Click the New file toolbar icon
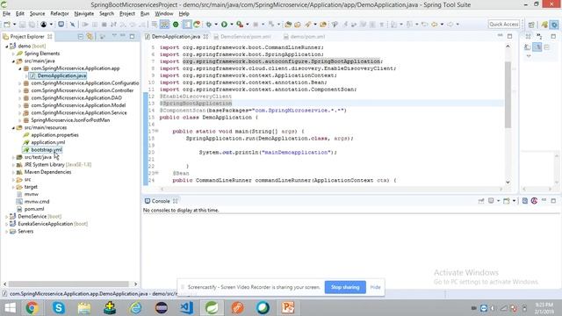This screenshot has width=562, height=316. click(7, 25)
